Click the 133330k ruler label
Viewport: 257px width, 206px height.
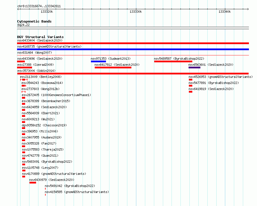click(x=136, y=12)
